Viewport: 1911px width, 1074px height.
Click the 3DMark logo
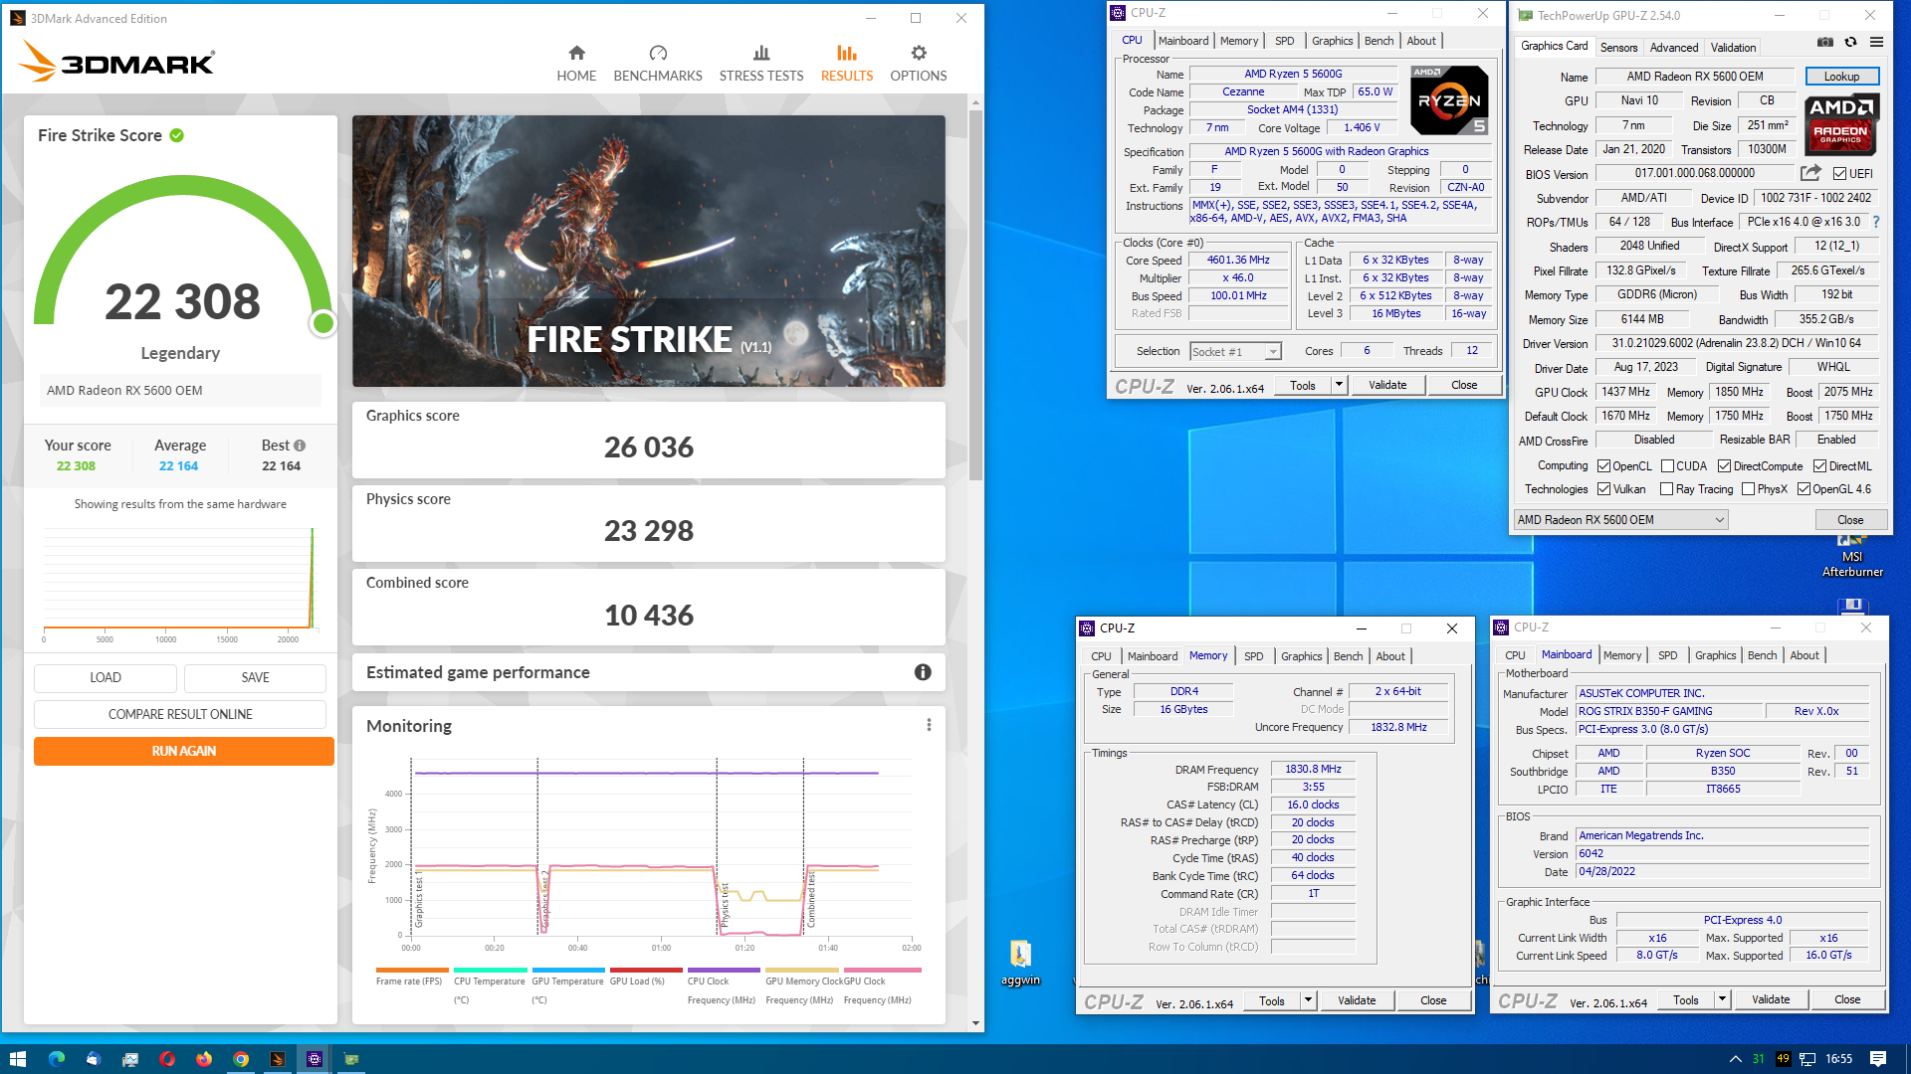[116, 62]
